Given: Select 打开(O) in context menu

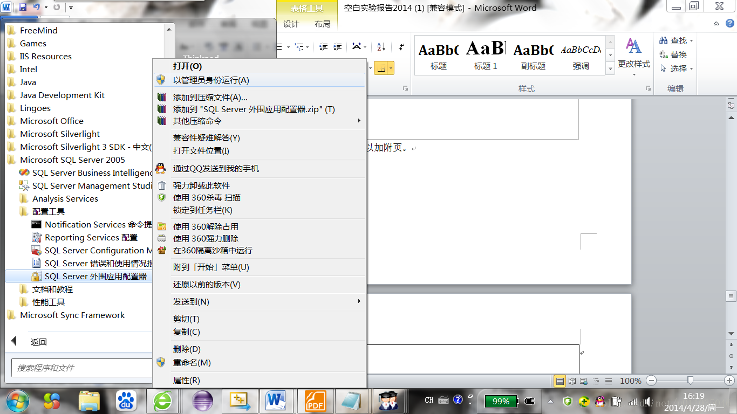Looking at the screenshot, I should [259, 66].
